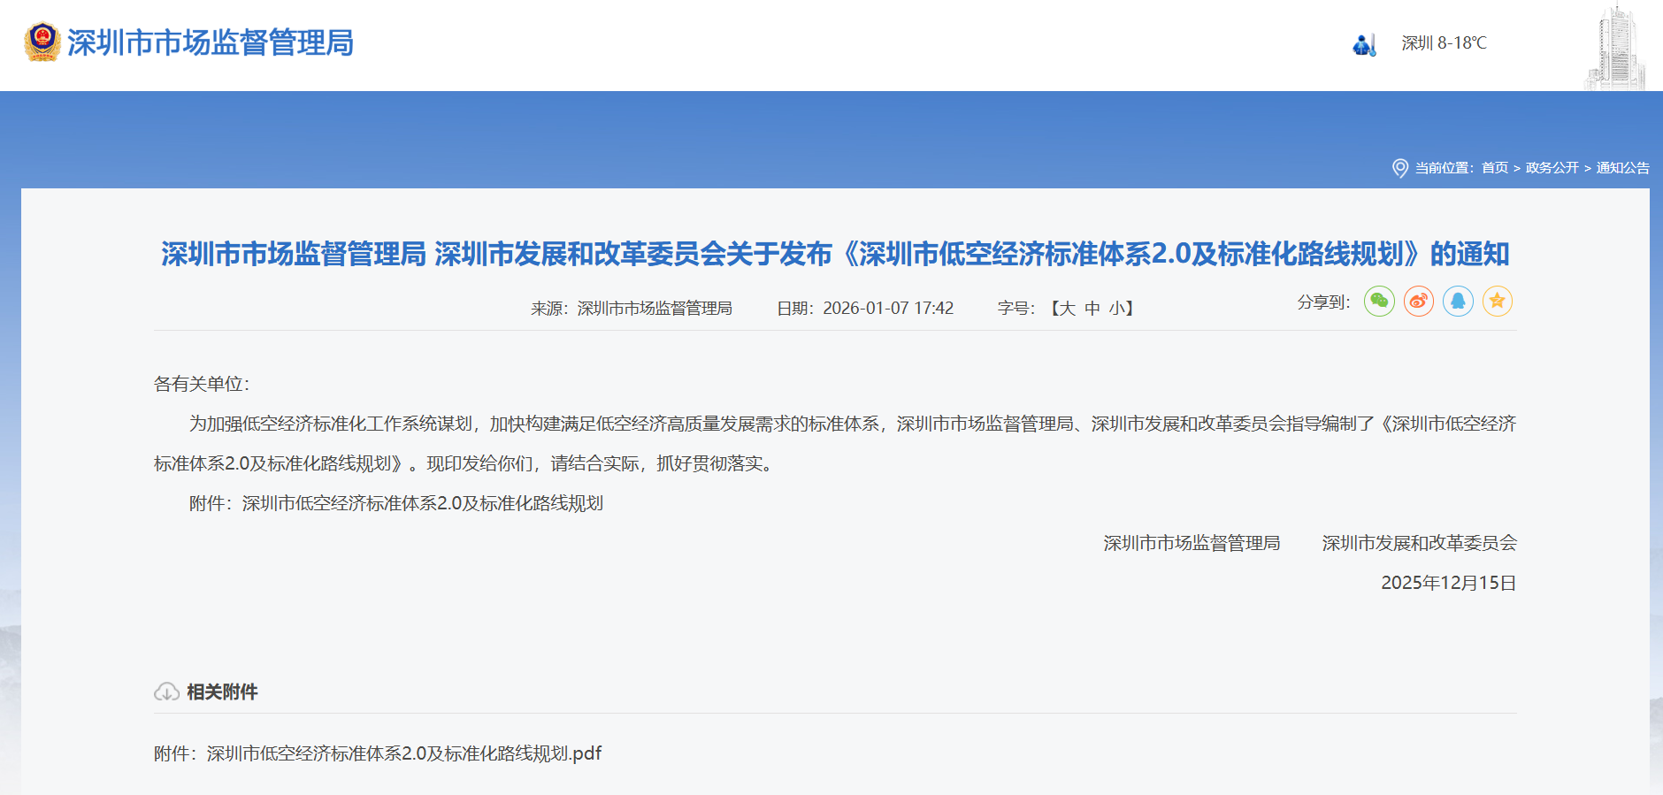
Task: Click the 来源：深圳市市场监督管理局 text
Action: coord(632,309)
